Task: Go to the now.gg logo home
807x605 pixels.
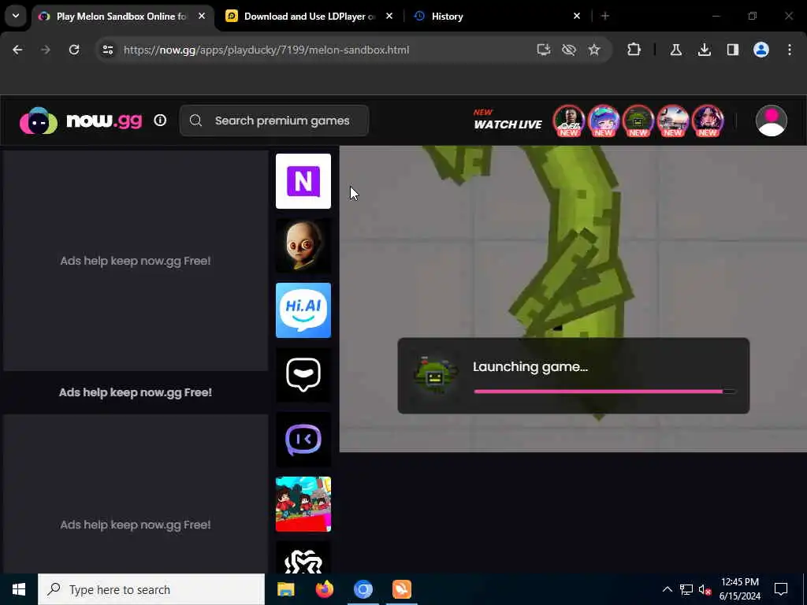Action: pyautogui.click(x=81, y=121)
